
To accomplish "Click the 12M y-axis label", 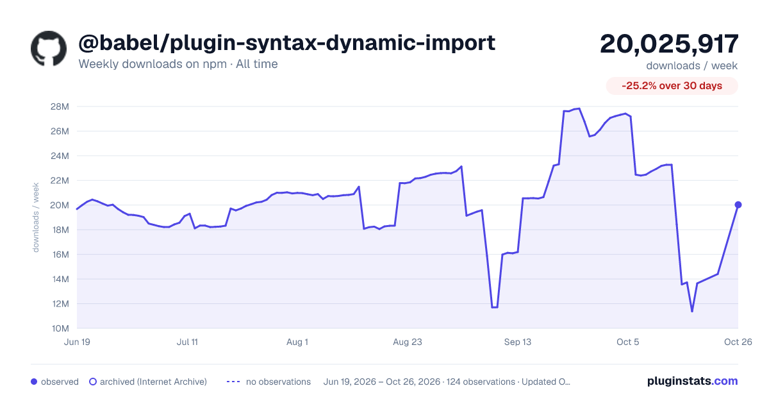I will [60, 304].
